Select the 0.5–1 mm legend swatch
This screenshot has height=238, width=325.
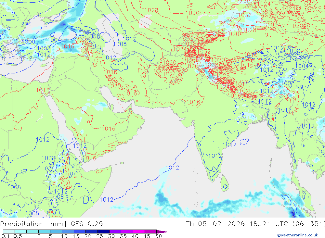[21, 232]
